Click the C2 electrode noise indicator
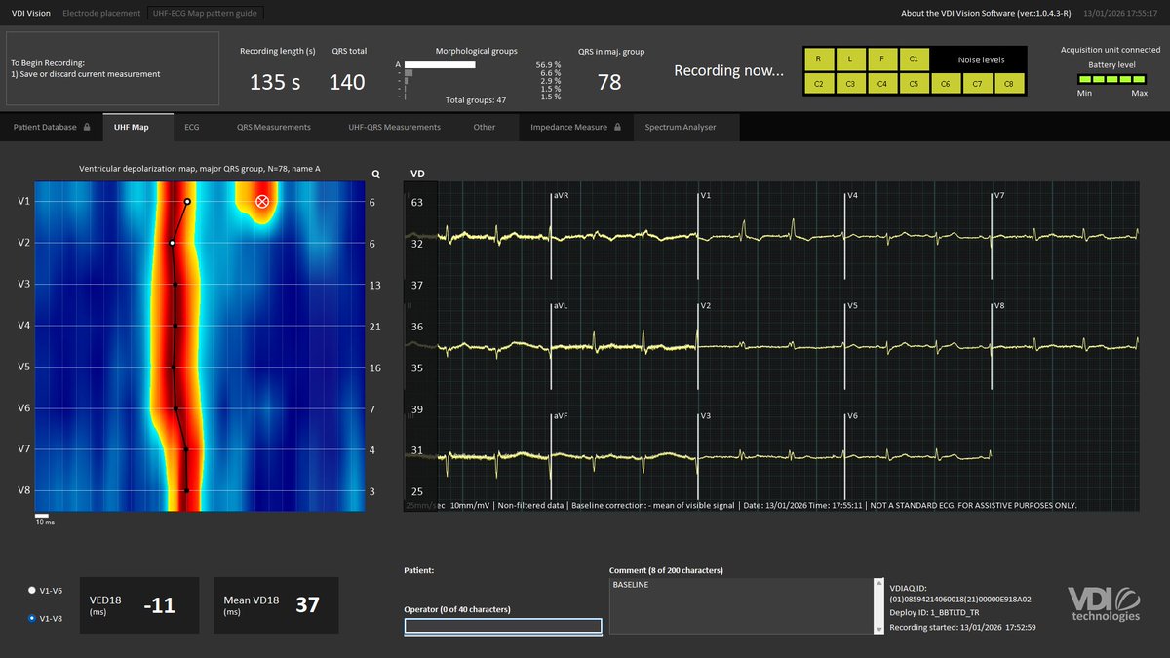1170x658 pixels. point(818,84)
